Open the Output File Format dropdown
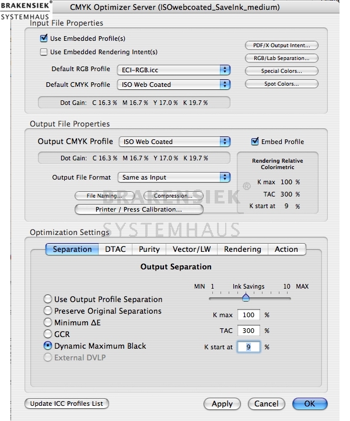The image size is (350, 421). (x=174, y=177)
